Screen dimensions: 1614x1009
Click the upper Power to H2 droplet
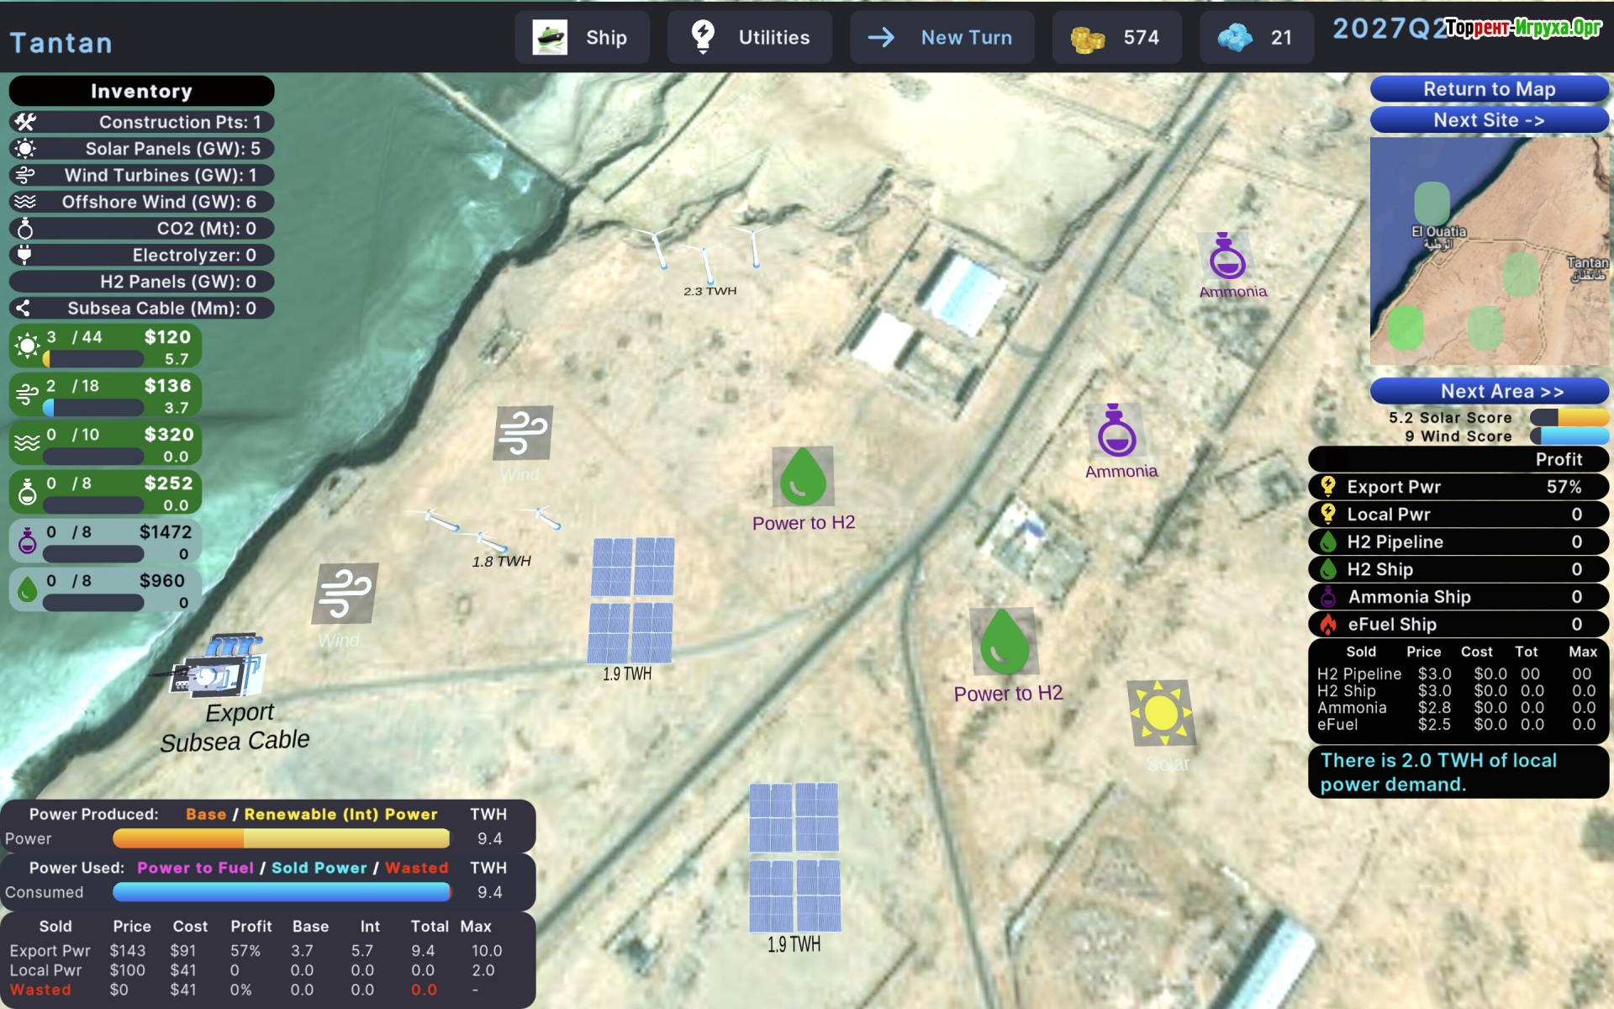[x=803, y=477]
